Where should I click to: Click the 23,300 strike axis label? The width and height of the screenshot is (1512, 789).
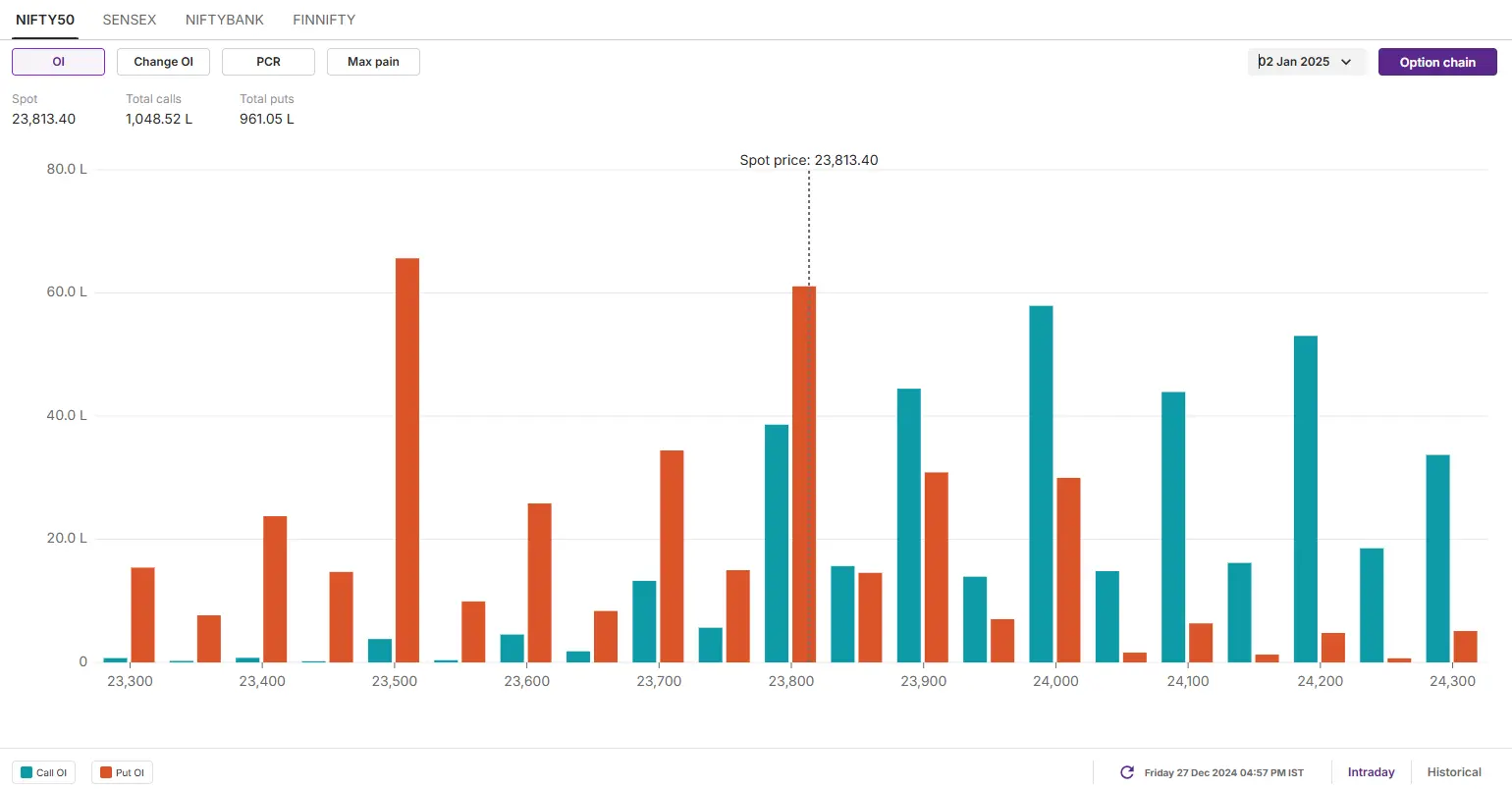[130, 681]
